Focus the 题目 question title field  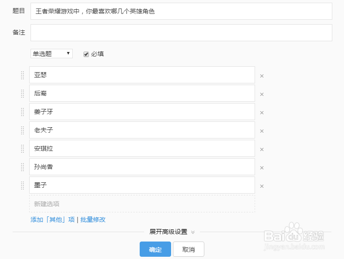pos(181,11)
